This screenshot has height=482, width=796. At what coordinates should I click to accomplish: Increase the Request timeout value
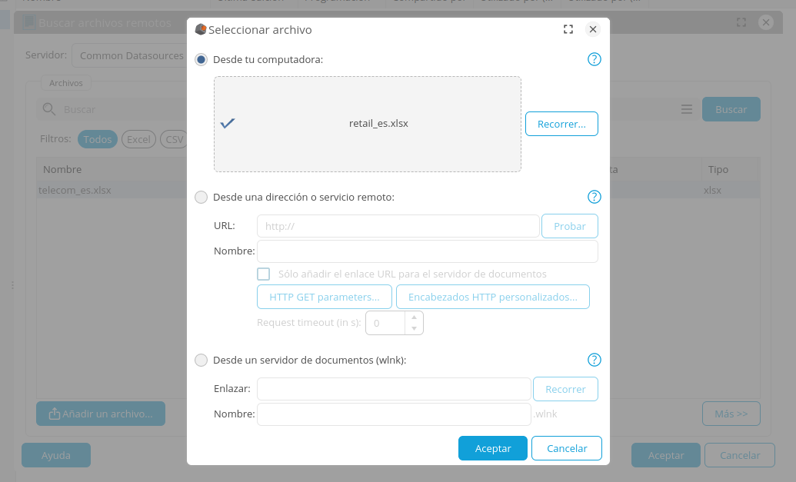pos(415,317)
